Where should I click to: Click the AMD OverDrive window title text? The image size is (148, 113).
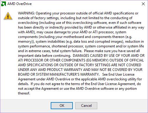pyautogui.click(x=19, y=4)
